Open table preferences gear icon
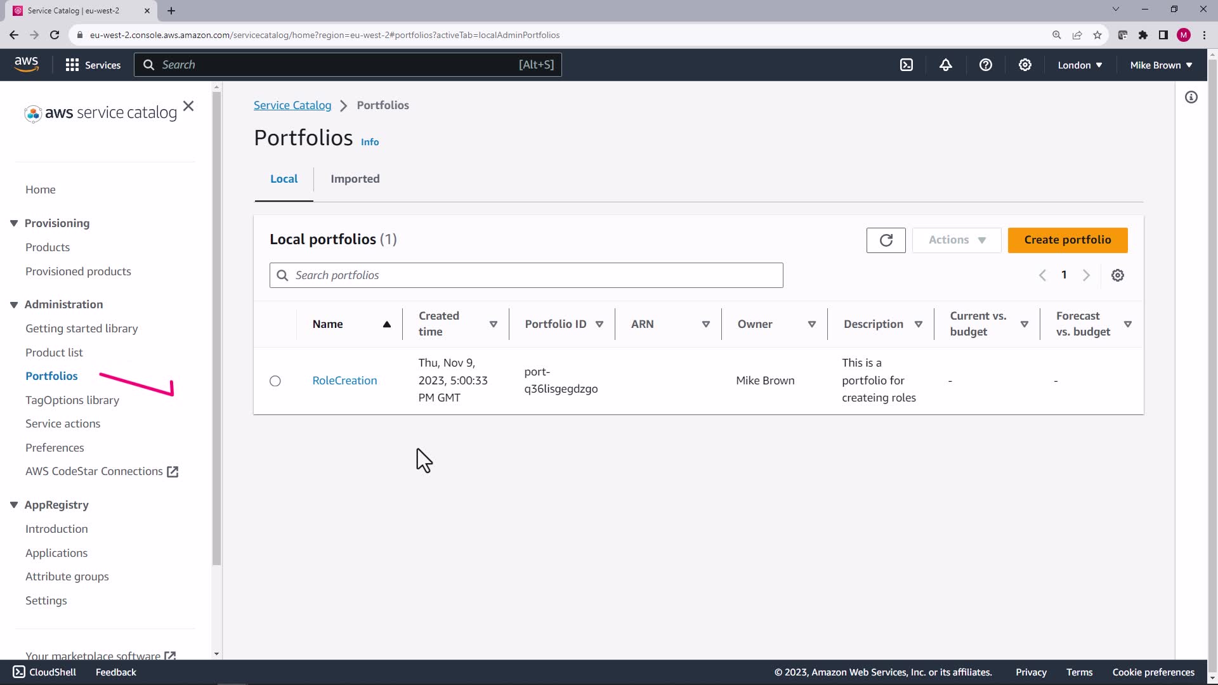The height and width of the screenshot is (685, 1218). (1118, 275)
